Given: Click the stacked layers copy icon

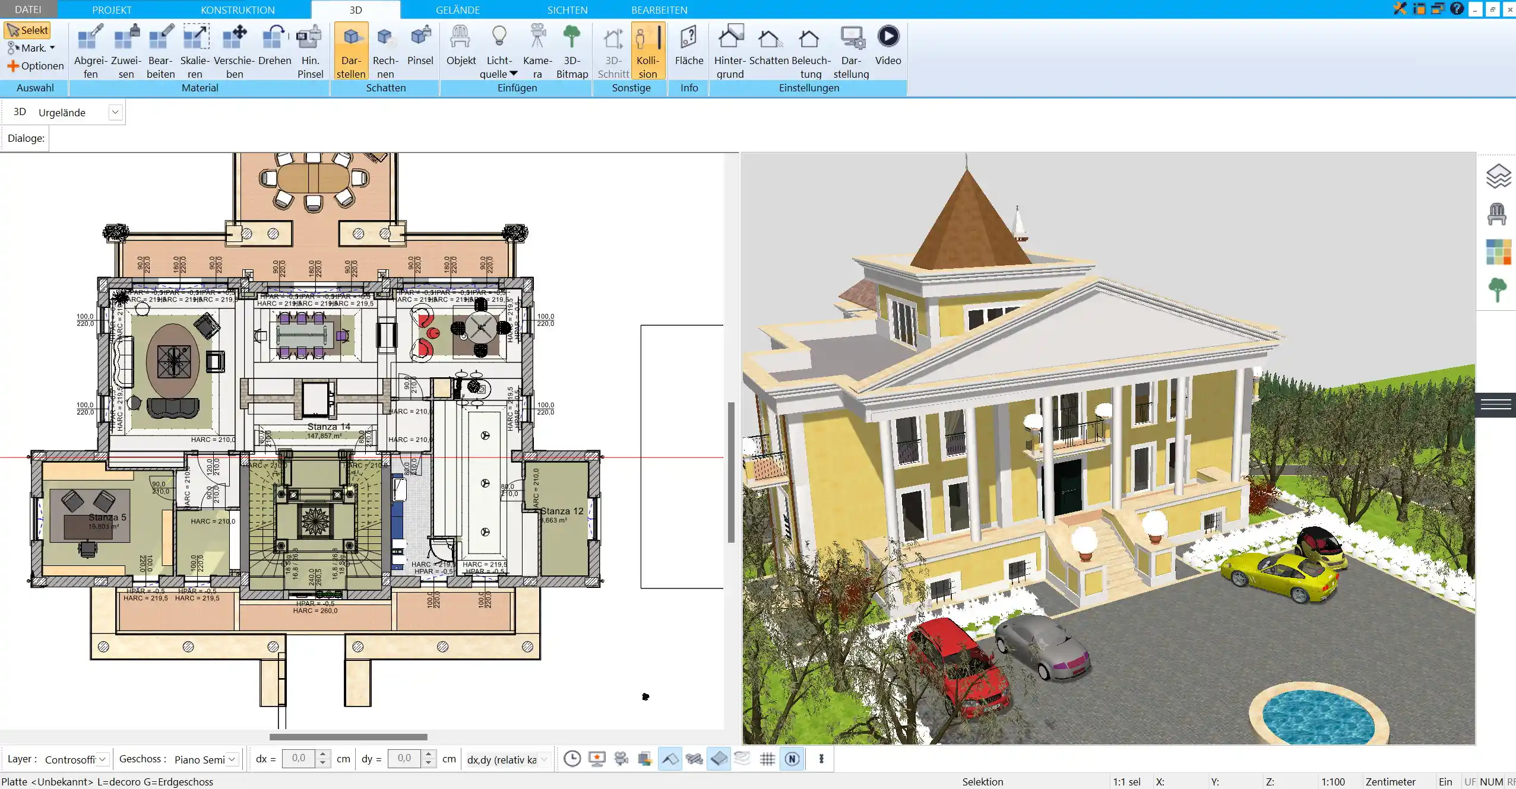Looking at the screenshot, I should (x=645, y=759).
